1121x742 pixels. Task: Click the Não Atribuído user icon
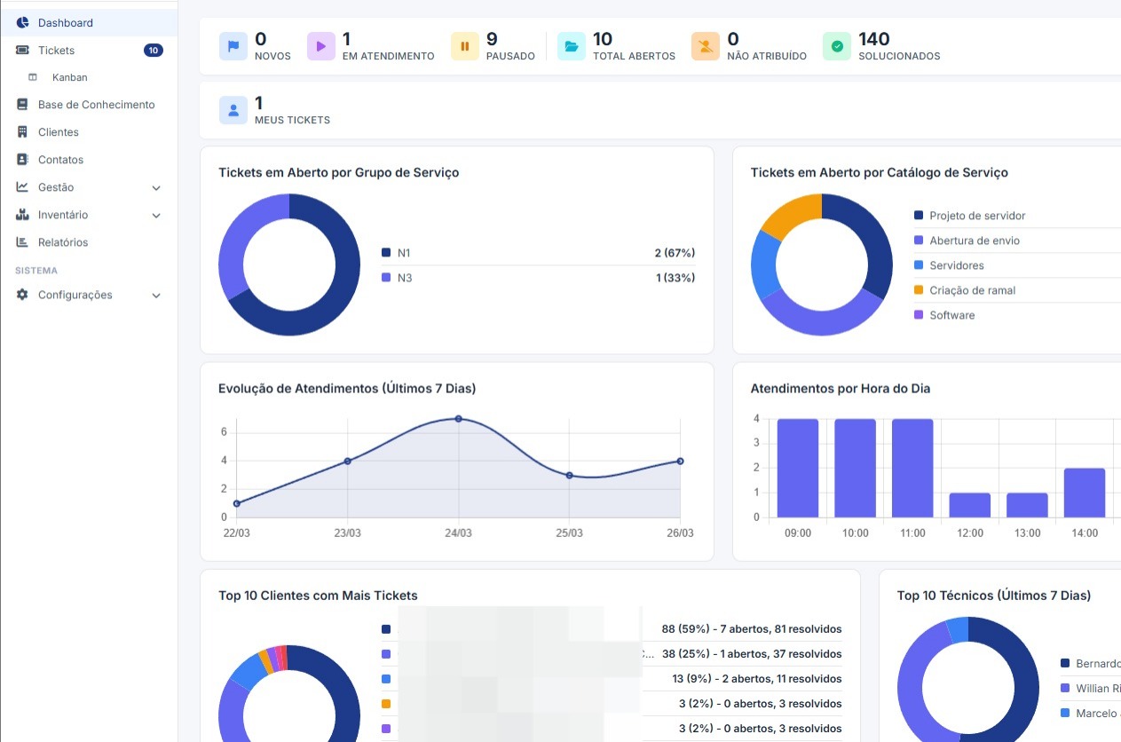[x=706, y=46]
